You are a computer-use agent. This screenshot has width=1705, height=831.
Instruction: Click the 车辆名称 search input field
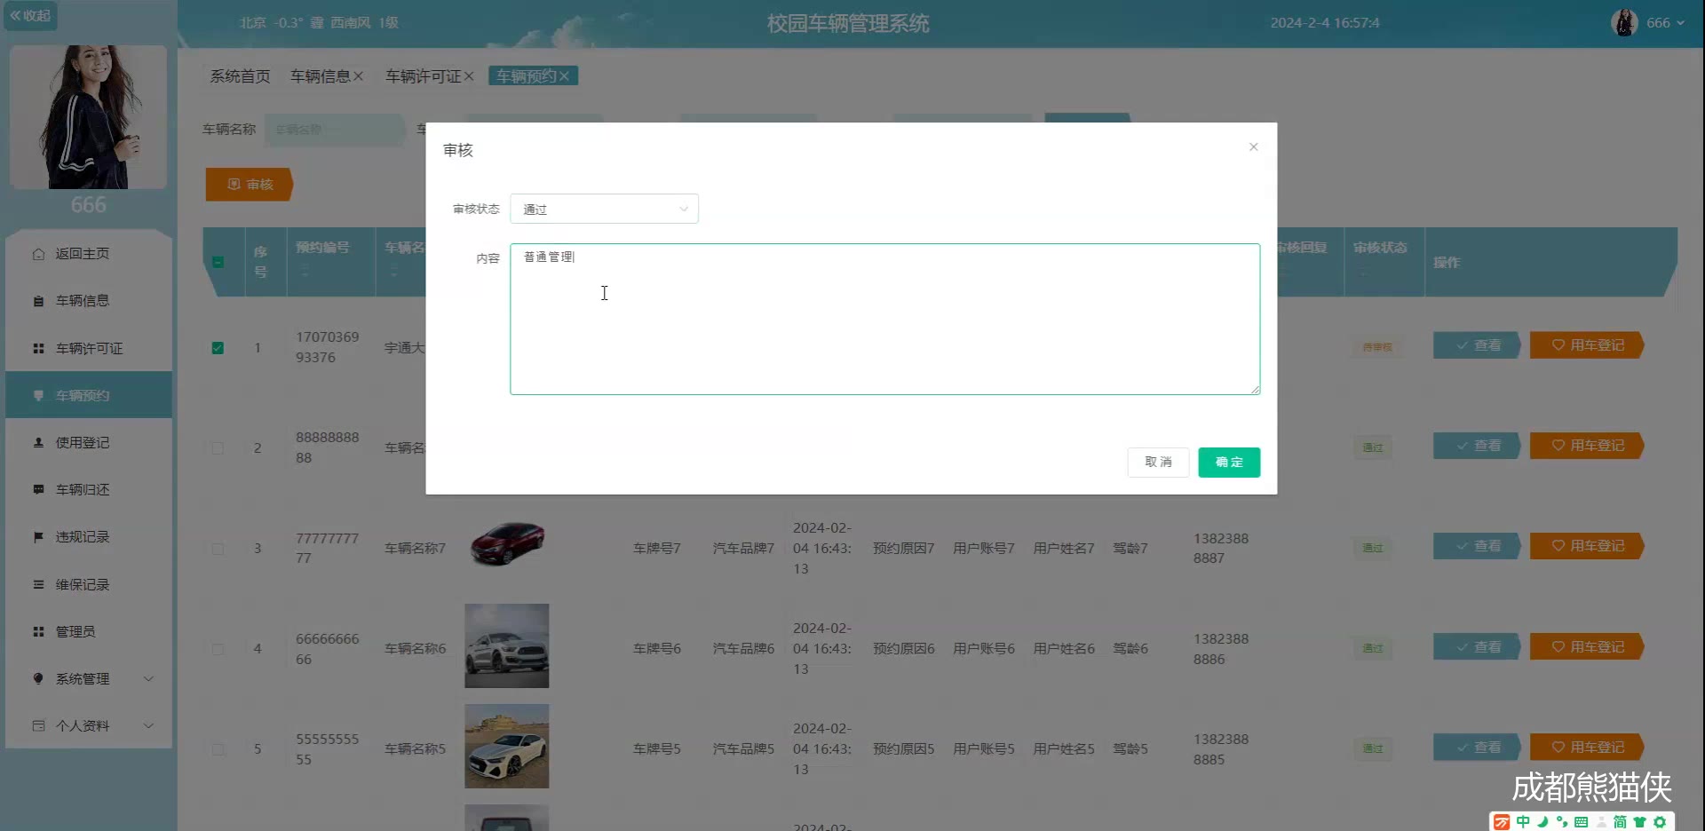pyautogui.click(x=335, y=130)
